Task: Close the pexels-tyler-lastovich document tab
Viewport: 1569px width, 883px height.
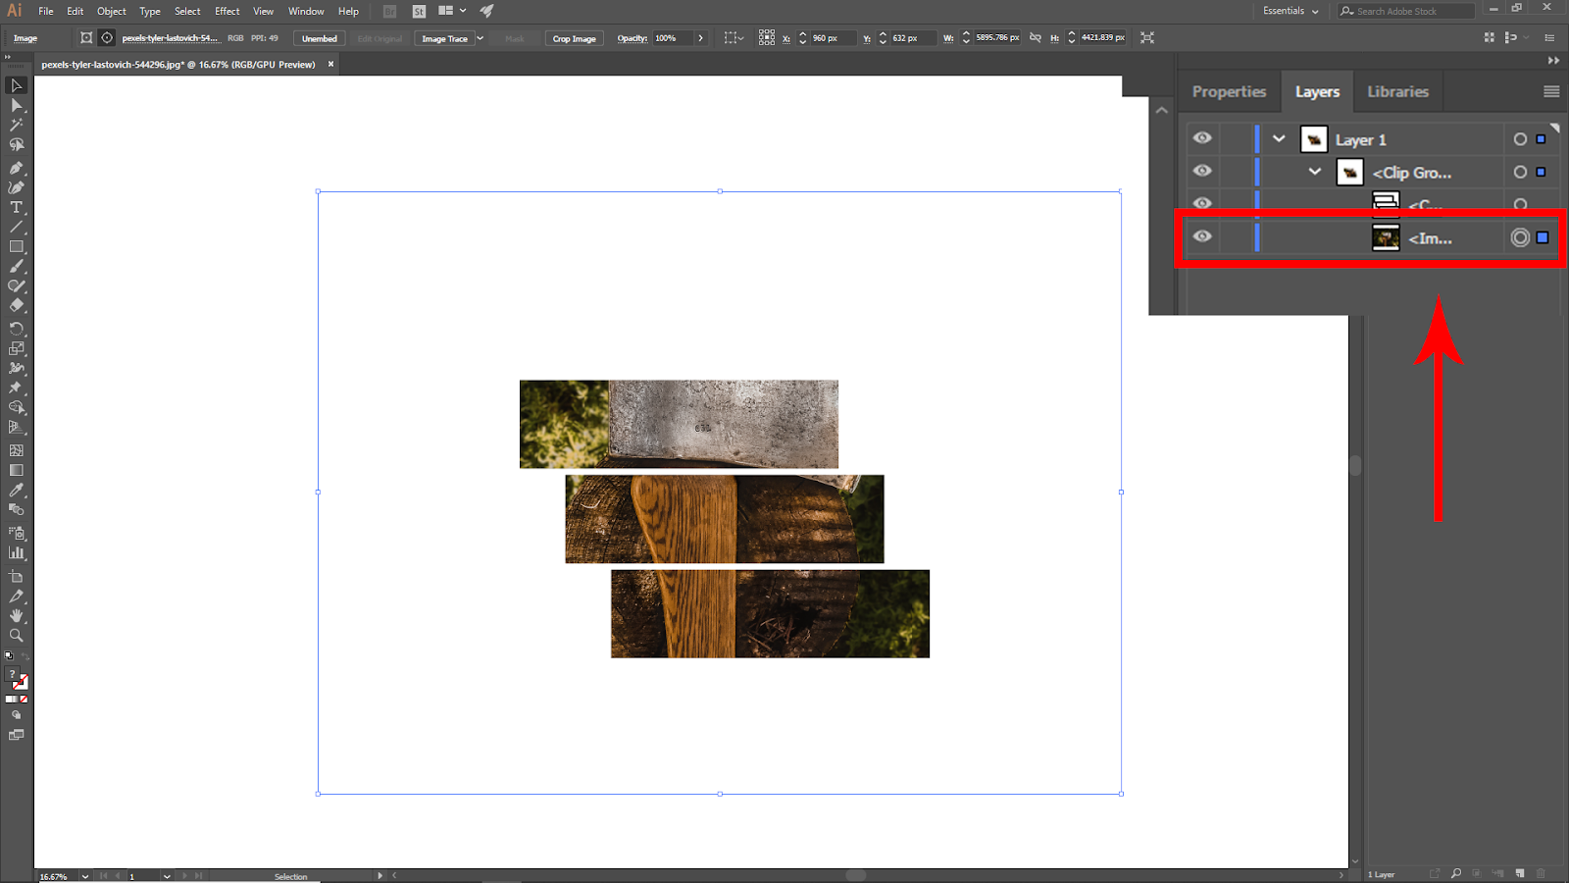Action: click(330, 64)
